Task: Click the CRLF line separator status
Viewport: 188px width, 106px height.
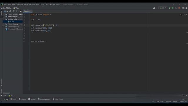Action: point(157,102)
